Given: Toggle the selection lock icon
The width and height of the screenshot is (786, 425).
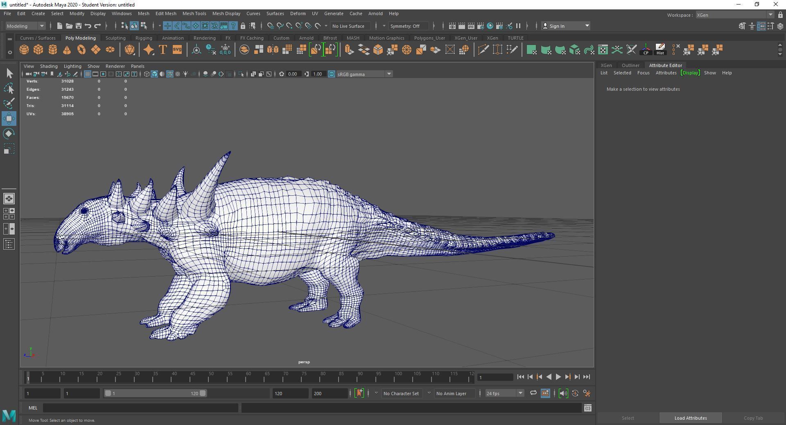Looking at the screenshot, I should pos(243,26).
